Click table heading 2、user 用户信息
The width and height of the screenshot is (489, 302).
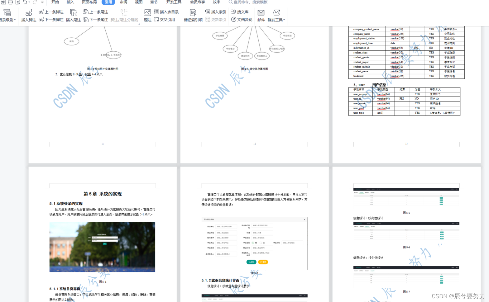pos(370,85)
